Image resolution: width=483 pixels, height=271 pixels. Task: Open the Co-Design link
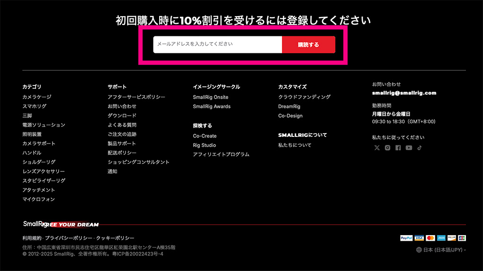pos(290,116)
